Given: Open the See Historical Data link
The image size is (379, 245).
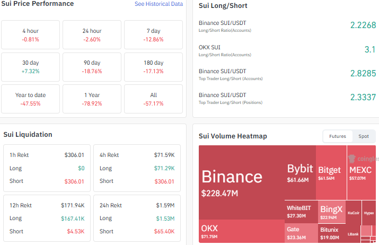Looking at the screenshot, I should 158,4.
